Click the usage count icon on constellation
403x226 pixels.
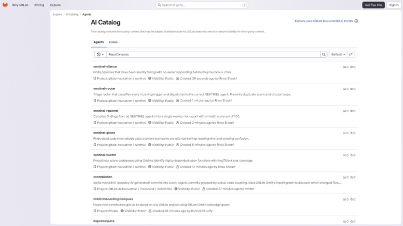click(344, 177)
